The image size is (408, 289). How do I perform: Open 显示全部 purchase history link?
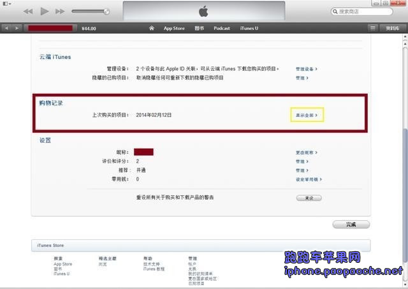(x=307, y=115)
